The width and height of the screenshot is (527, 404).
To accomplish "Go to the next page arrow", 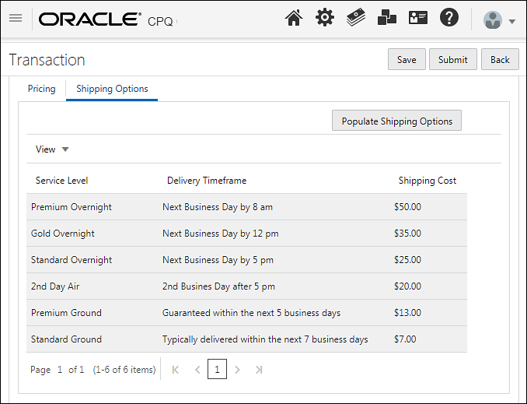I will coord(237,370).
